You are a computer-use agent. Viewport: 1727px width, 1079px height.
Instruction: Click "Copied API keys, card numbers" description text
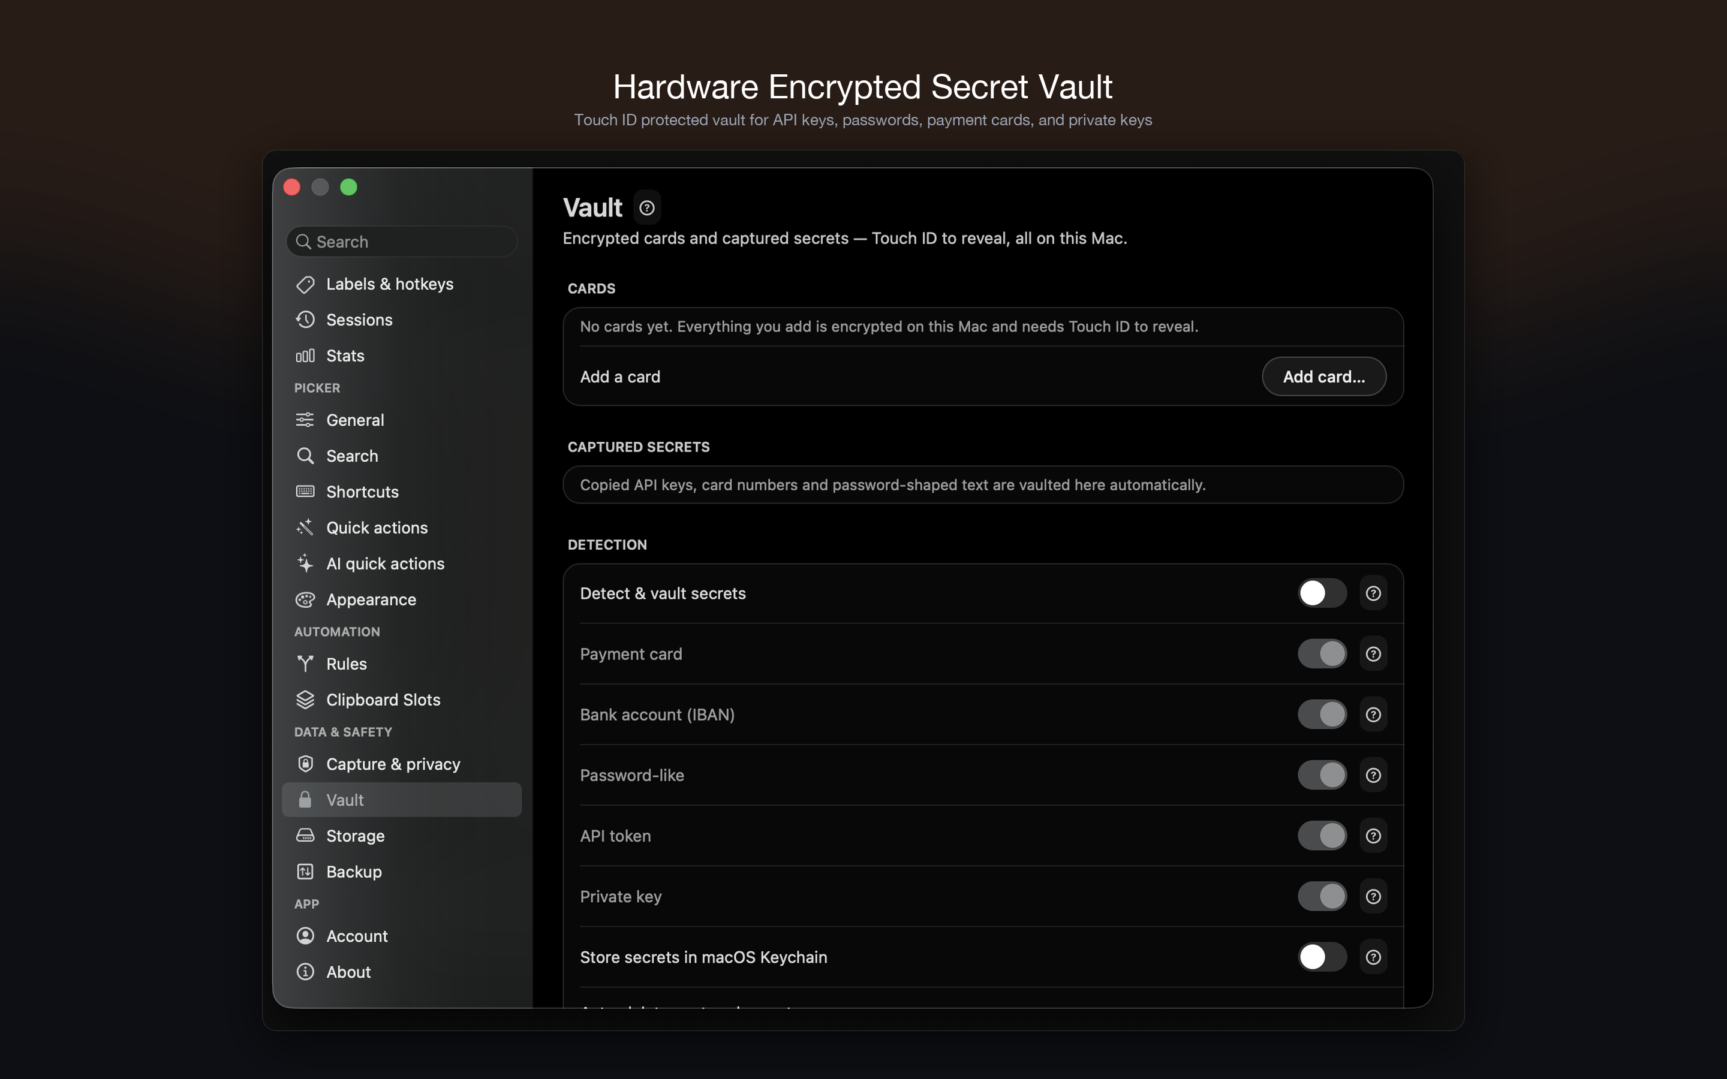click(893, 484)
